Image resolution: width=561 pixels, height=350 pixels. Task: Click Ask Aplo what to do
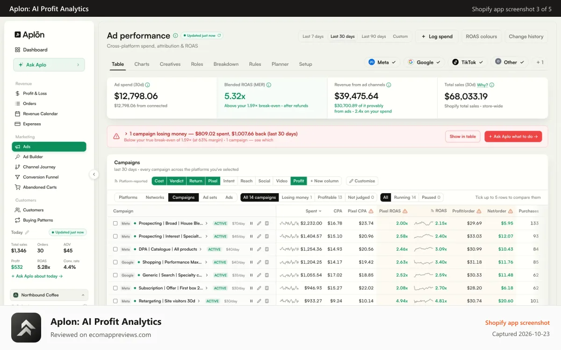click(x=513, y=136)
